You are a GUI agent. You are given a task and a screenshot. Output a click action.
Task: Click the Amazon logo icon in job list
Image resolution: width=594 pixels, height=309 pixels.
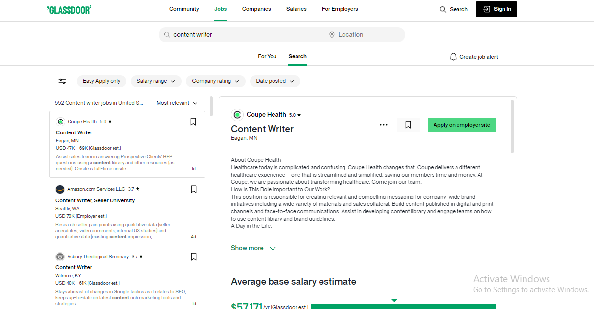(x=60, y=189)
